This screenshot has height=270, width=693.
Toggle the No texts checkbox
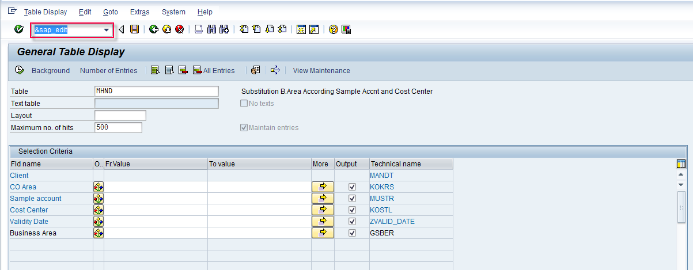coord(244,104)
